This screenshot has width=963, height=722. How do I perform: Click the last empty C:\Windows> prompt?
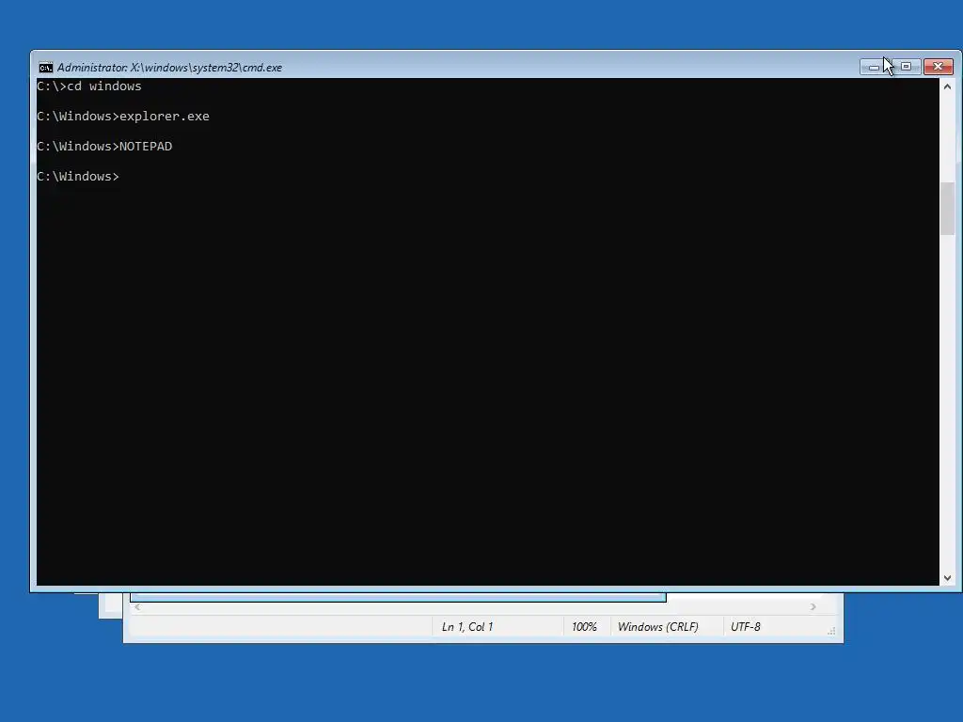[x=78, y=176]
